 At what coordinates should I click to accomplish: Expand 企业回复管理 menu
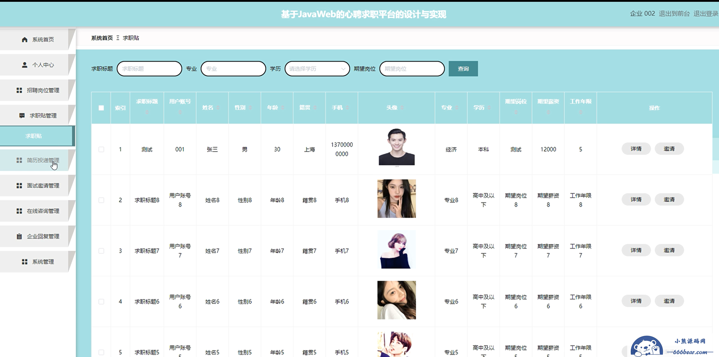point(38,236)
